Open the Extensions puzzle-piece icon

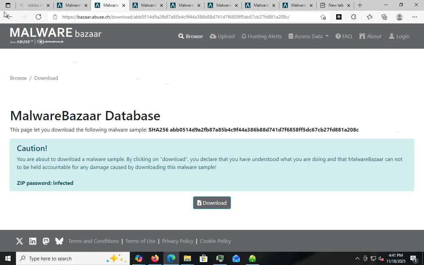click(354, 17)
